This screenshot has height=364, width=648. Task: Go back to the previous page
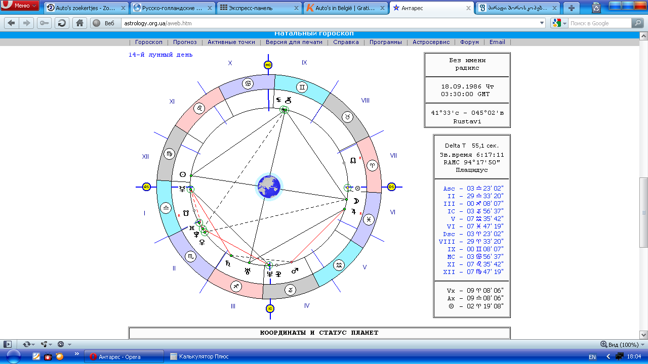point(12,23)
